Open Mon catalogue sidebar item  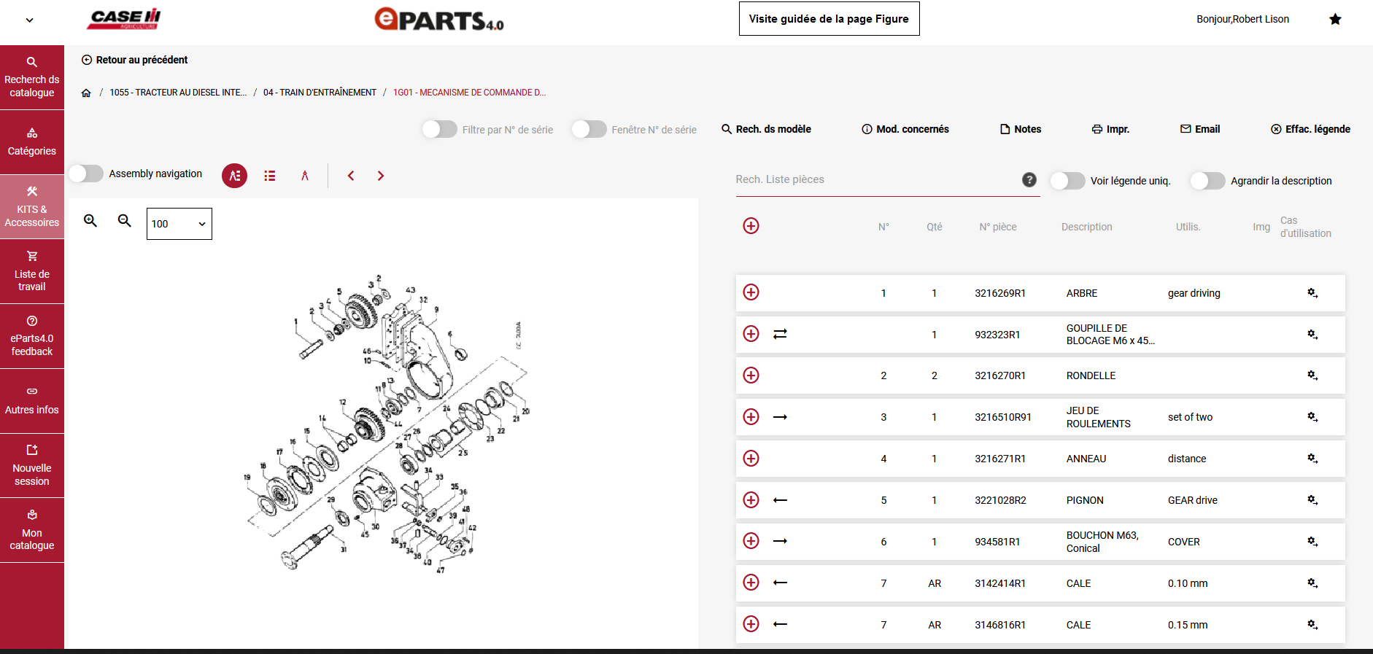32,531
